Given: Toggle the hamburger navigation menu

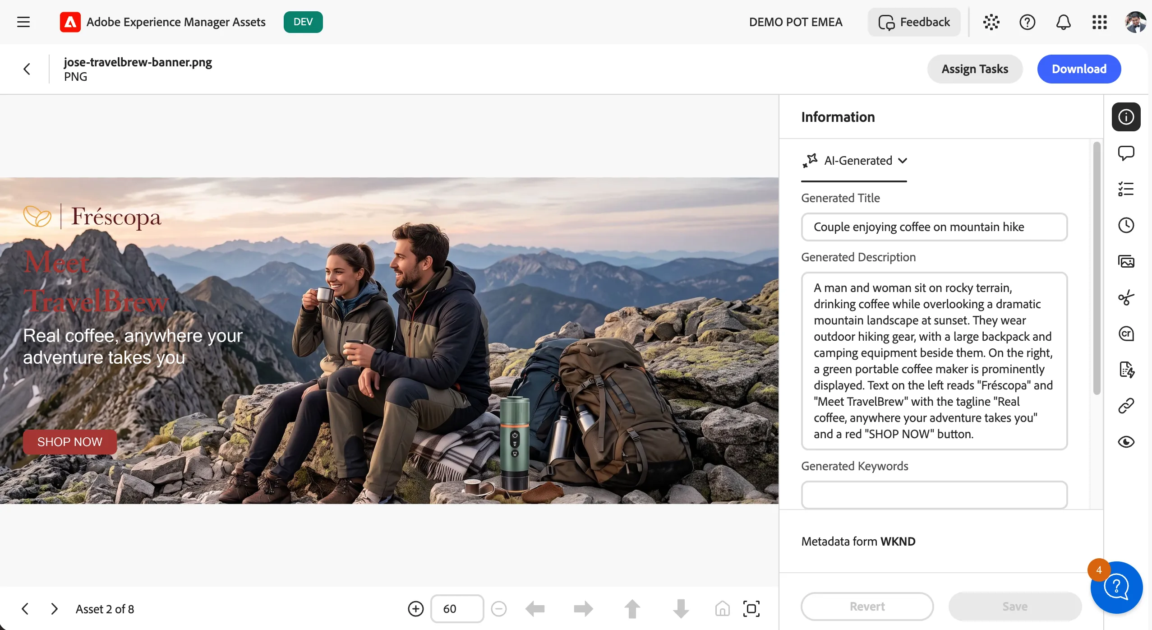Looking at the screenshot, I should 23,22.
